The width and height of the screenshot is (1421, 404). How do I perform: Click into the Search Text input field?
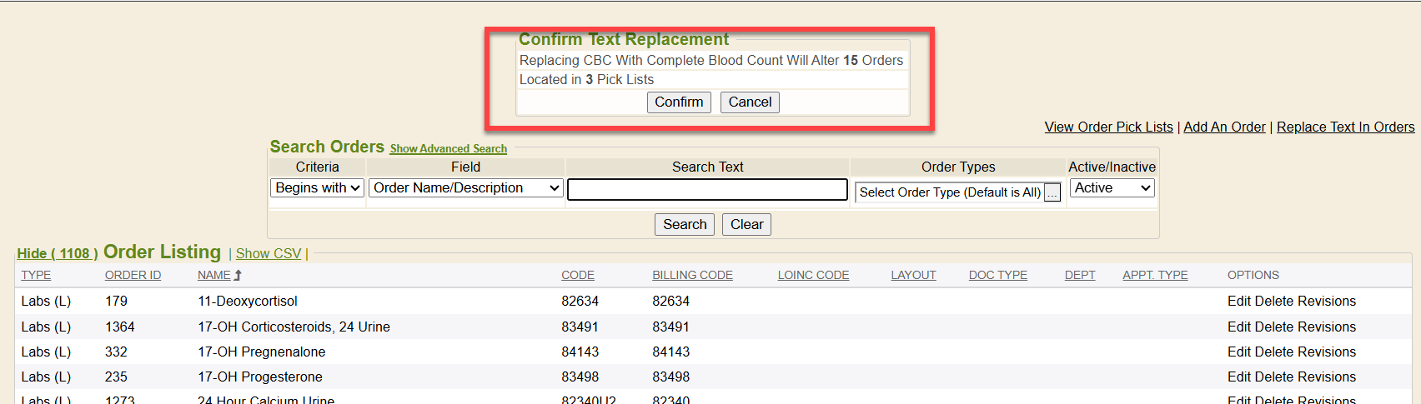[x=707, y=190]
